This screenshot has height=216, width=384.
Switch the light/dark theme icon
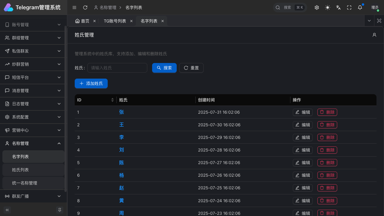click(x=328, y=7)
